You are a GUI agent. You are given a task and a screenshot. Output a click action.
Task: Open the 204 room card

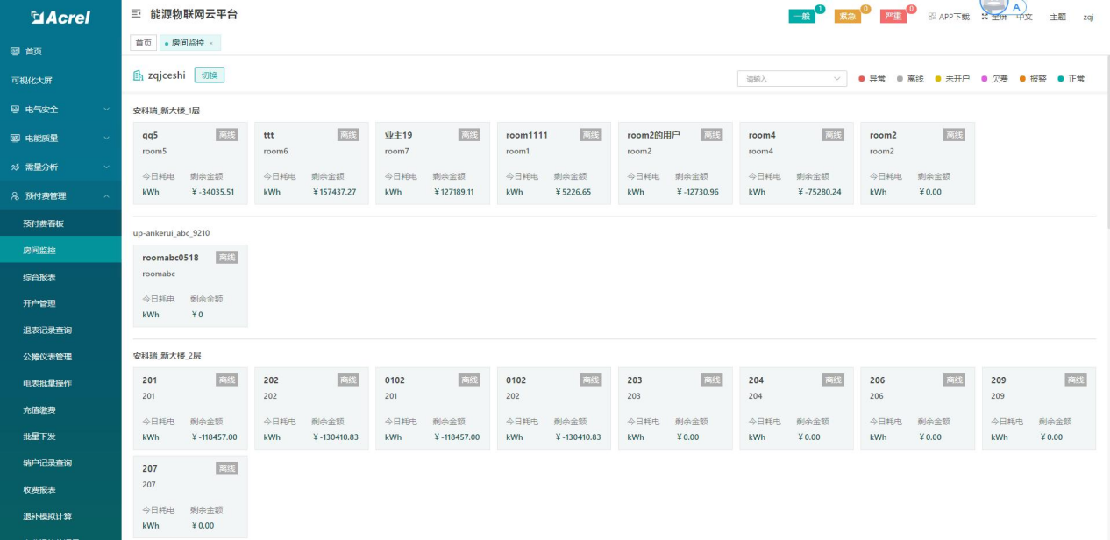(x=796, y=409)
